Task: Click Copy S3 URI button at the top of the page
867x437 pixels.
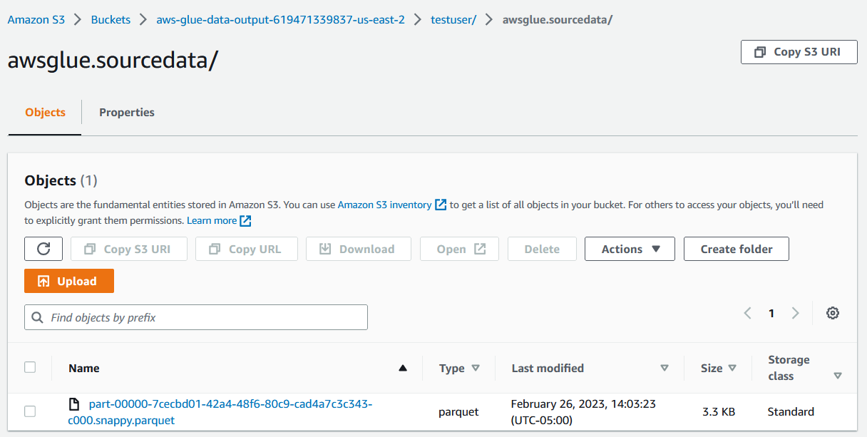Action: (x=799, y=52)
